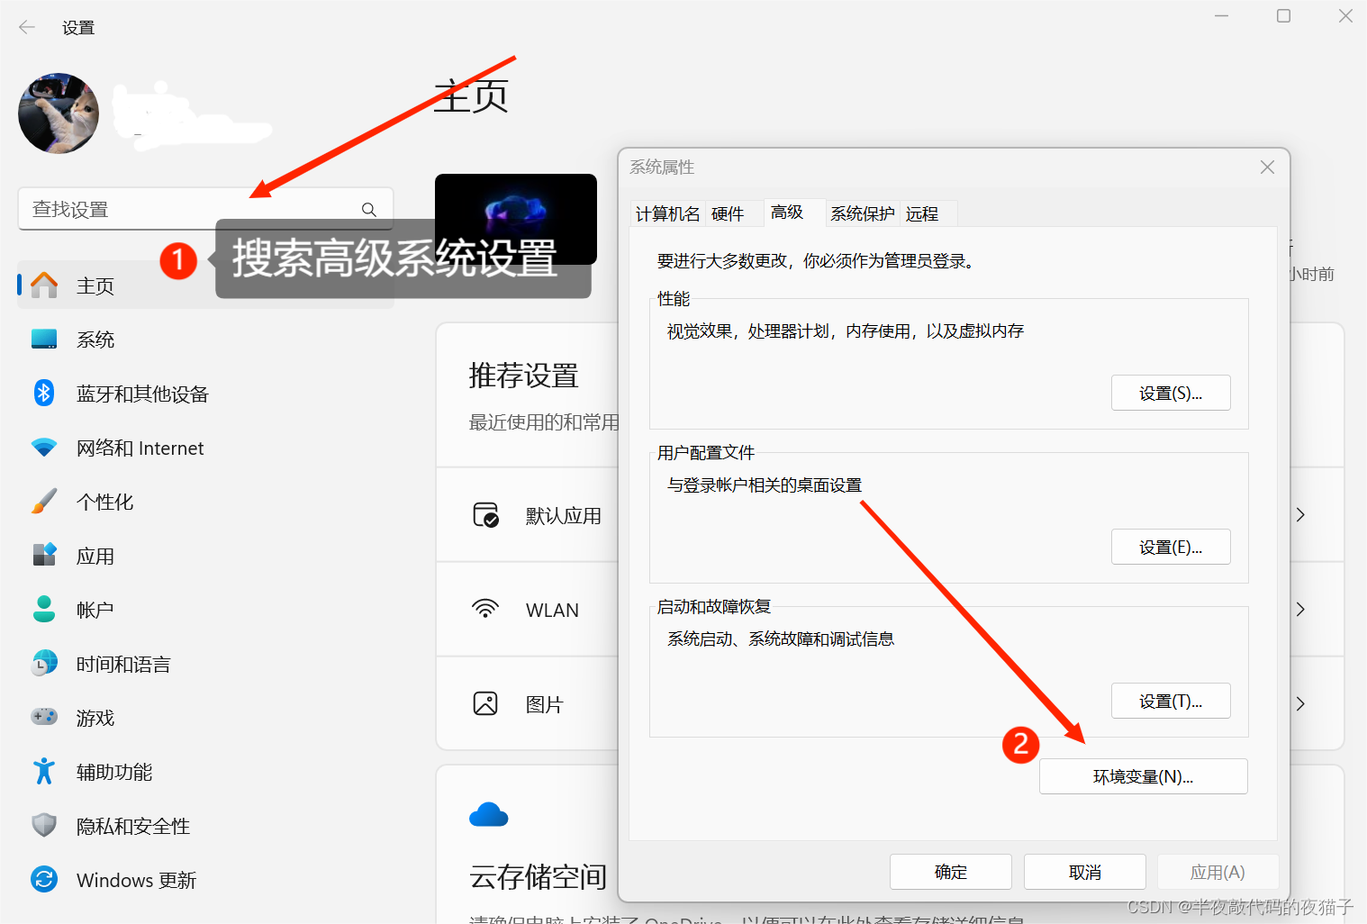Focus the 查找设置 search field

pyautogui.click(x=205, y=209)
